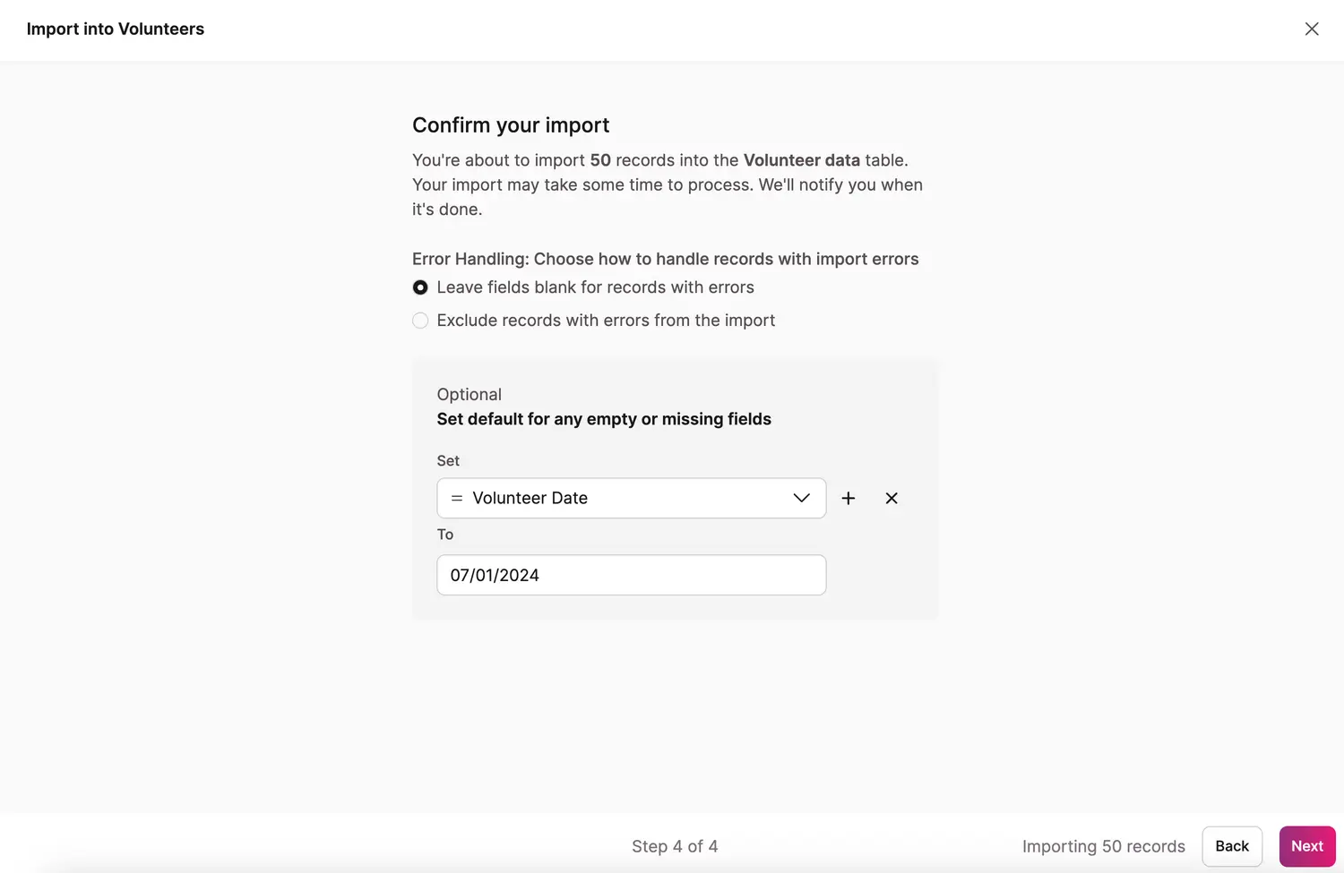
Task: Select the 'Leave fields blank' radio button
Action: [420, 287]
